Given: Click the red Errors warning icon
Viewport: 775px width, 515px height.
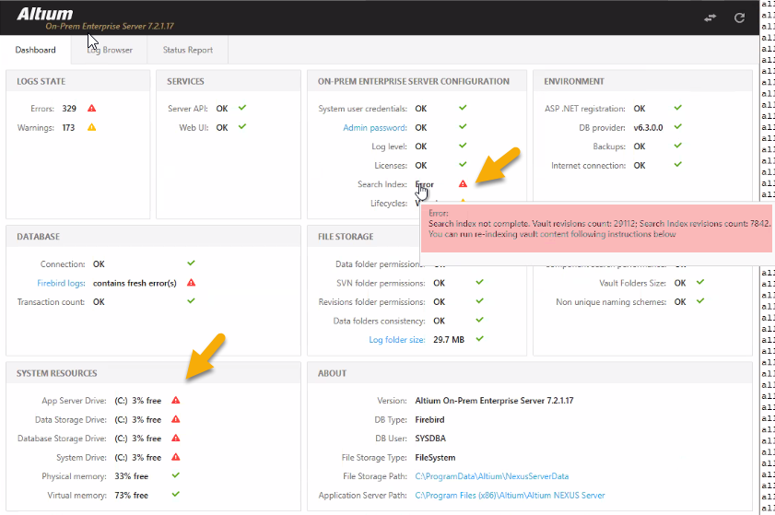Looking at the screenshot, I should (92, 109).
